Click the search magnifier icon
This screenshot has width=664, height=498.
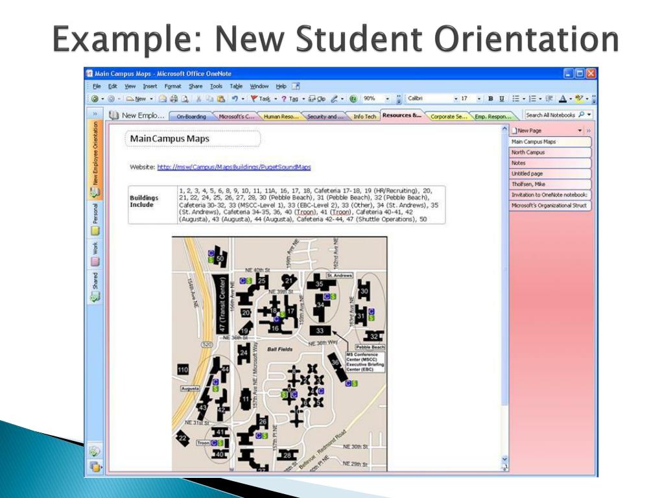click(x=581, y=114)
